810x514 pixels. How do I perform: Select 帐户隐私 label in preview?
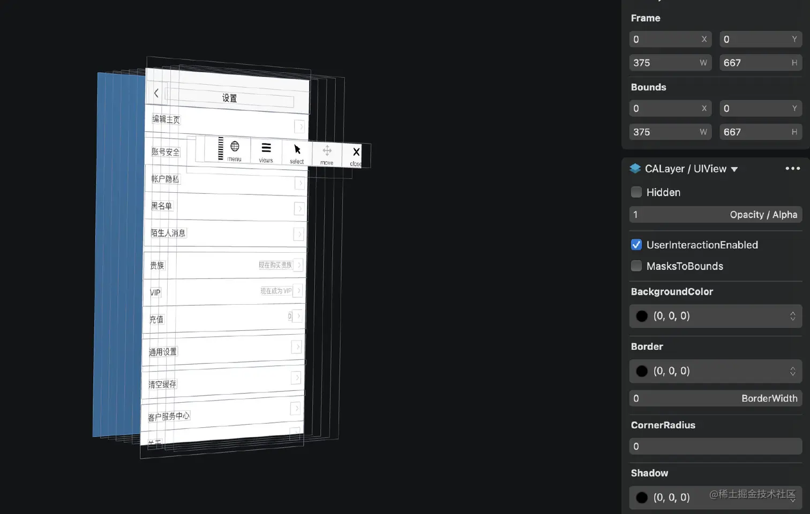[165, 179]
